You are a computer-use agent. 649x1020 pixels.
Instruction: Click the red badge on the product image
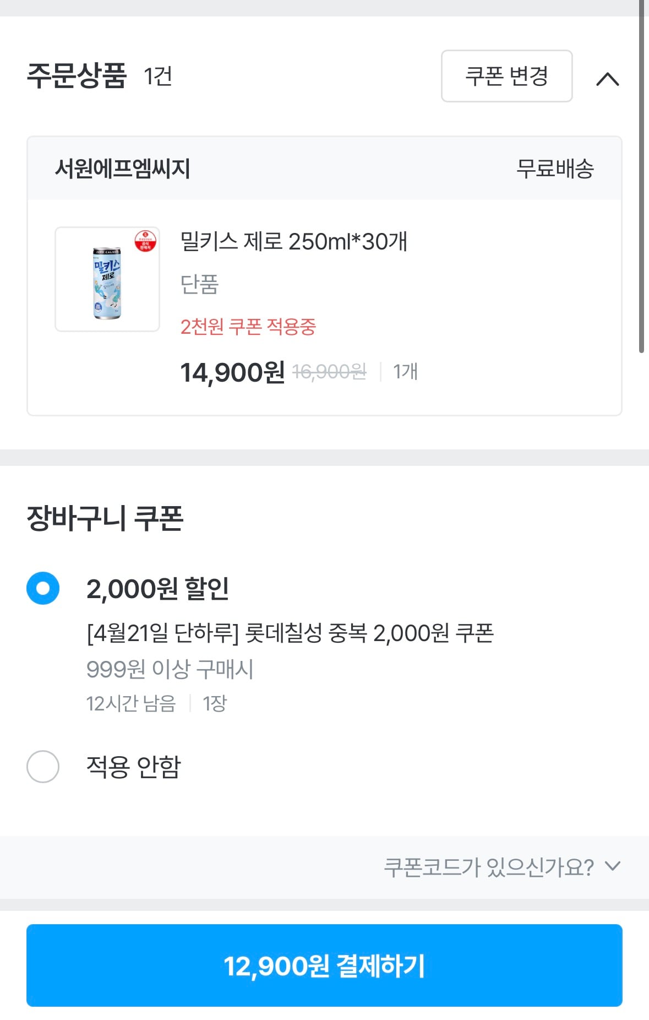(145, 241)
